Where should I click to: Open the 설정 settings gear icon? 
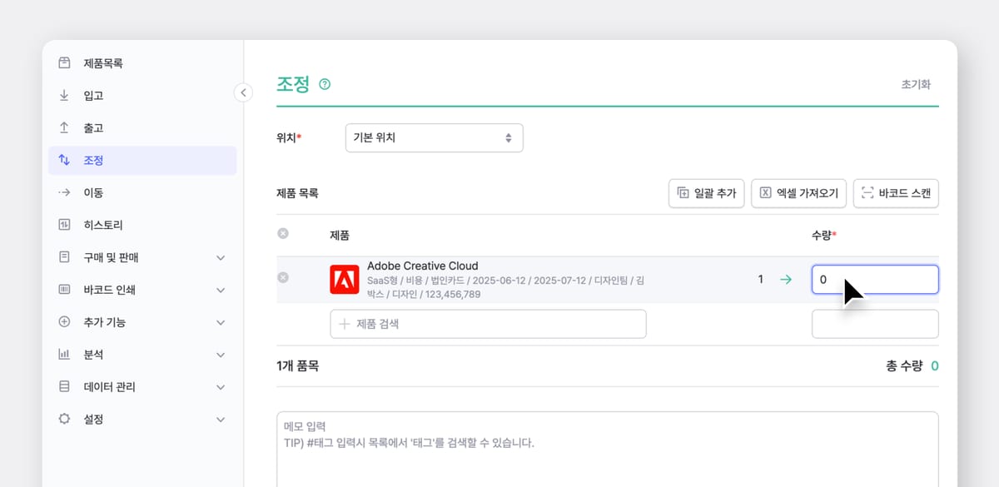65,419
